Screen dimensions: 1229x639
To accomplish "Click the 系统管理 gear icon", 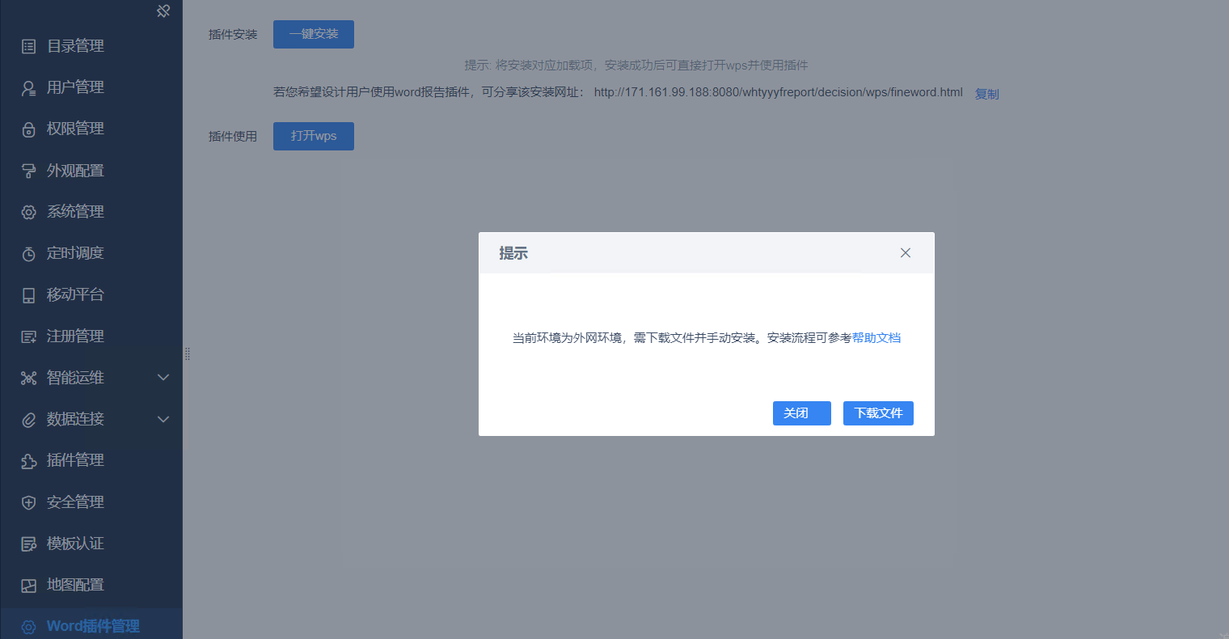I will pos(28,213).
